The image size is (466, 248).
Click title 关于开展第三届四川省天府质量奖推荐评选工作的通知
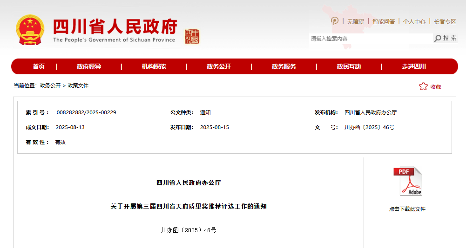pyautogui.click(x=189, y=206)
